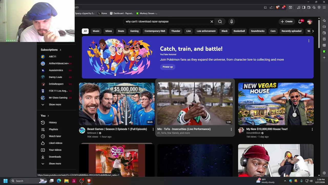Click the Create button
Screen dimensions: 328x185
coord(286,22)
